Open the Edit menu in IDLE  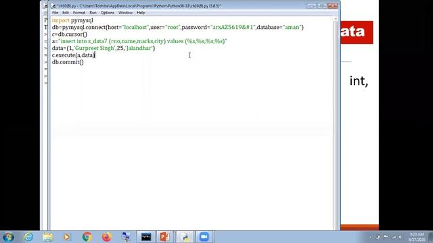pos(66,13)
